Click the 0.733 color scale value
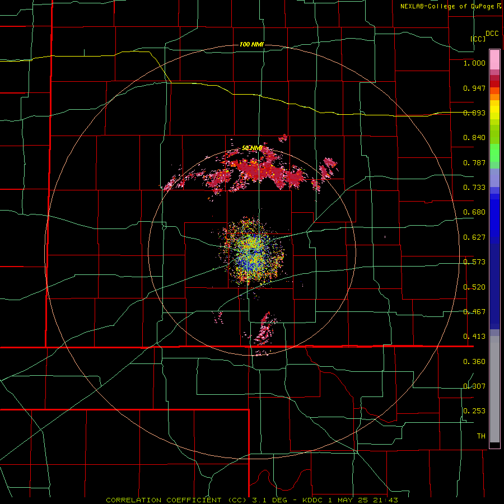The image size is (504, 504). 474,188
